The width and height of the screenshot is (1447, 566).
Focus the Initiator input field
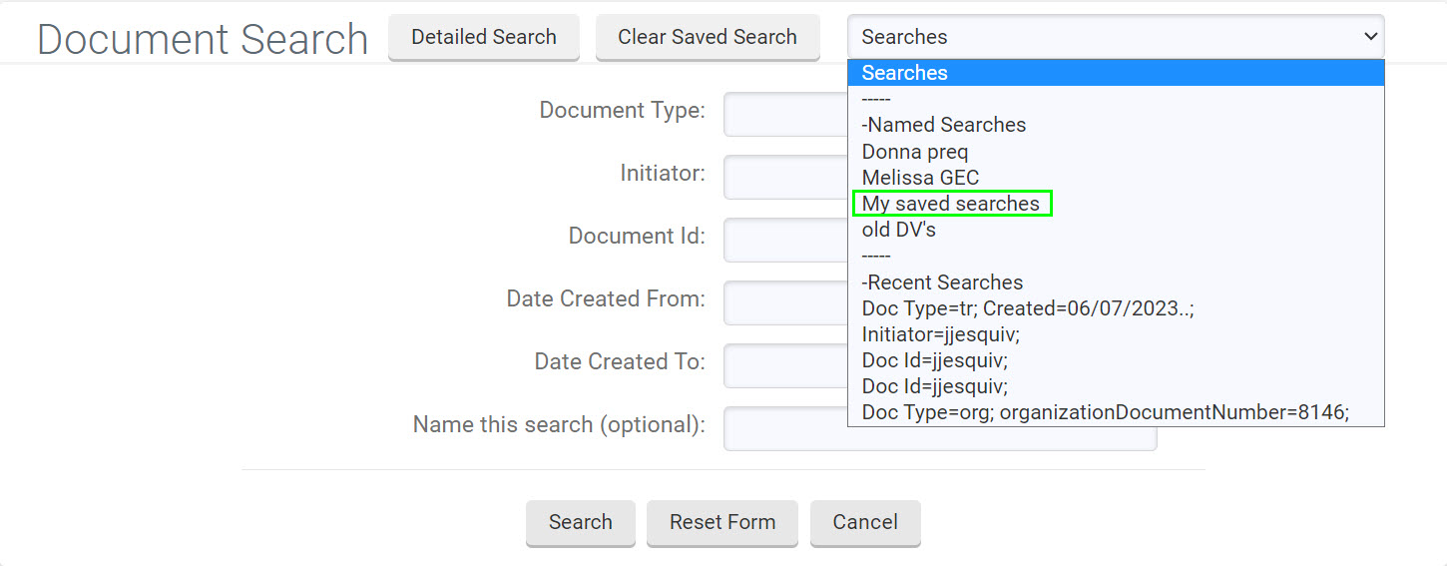(x=785, y=178)
